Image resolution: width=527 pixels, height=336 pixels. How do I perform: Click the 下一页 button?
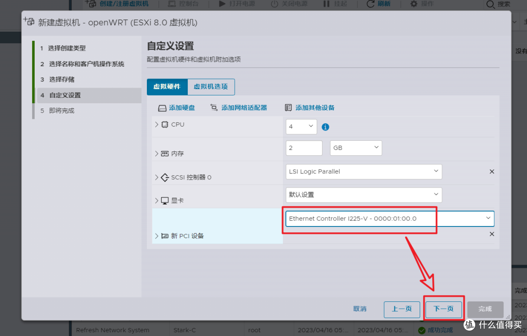443,309
